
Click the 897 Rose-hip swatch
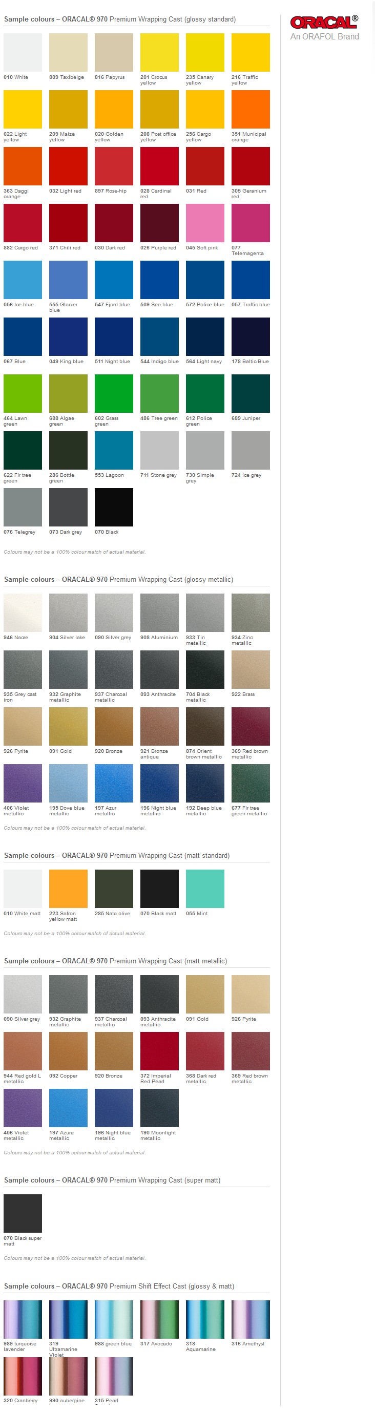pos(114,166)
